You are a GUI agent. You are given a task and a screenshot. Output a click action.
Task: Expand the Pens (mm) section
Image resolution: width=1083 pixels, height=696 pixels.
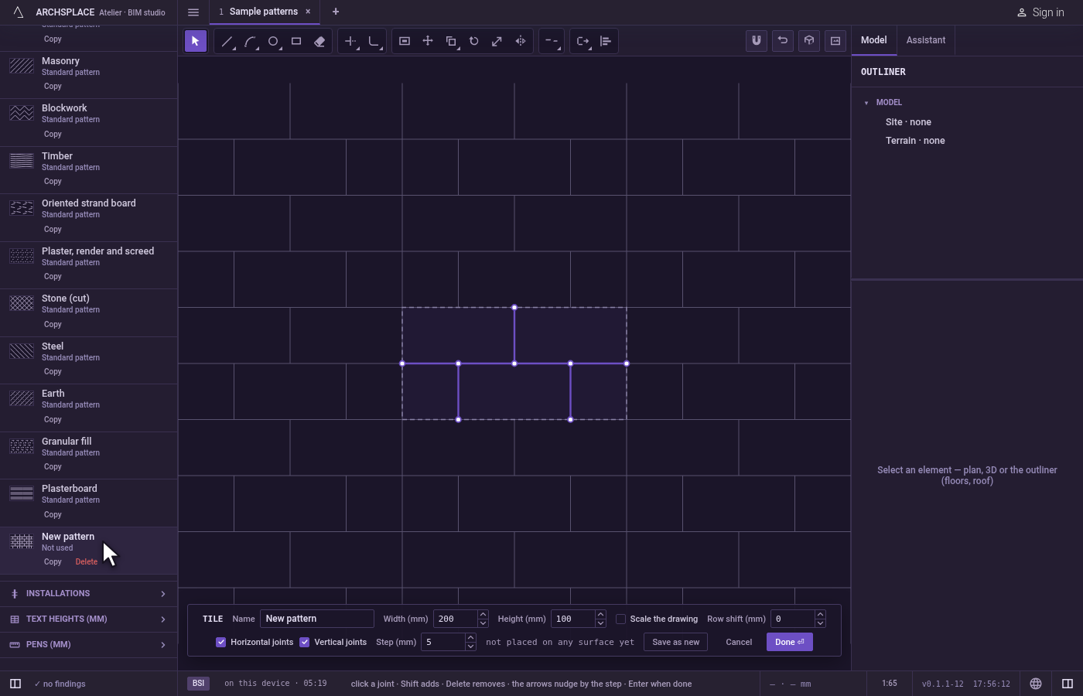[89, 645]
